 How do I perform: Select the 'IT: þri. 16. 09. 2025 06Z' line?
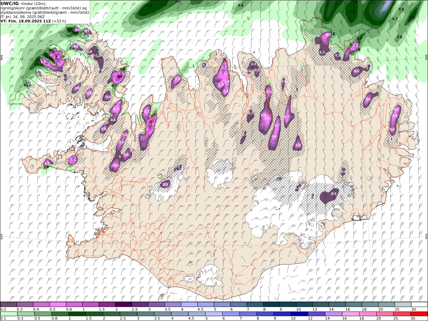coord(22,17)
